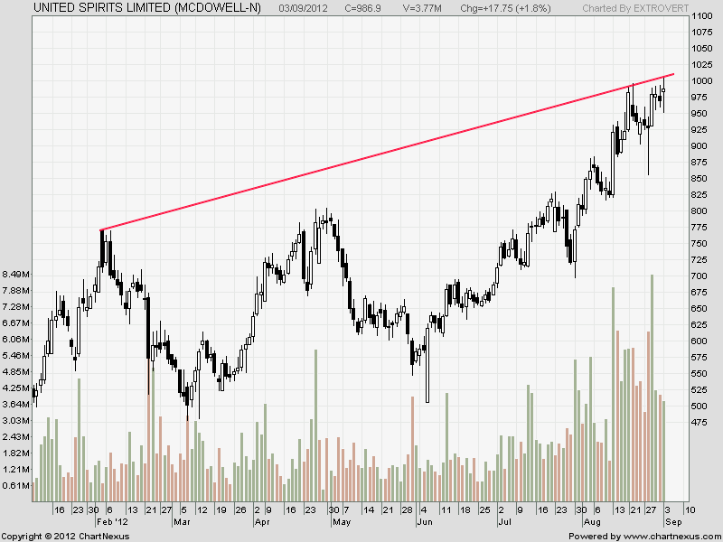
Task: Select the Apr month marker on date axis
Action: coord(262,522)
